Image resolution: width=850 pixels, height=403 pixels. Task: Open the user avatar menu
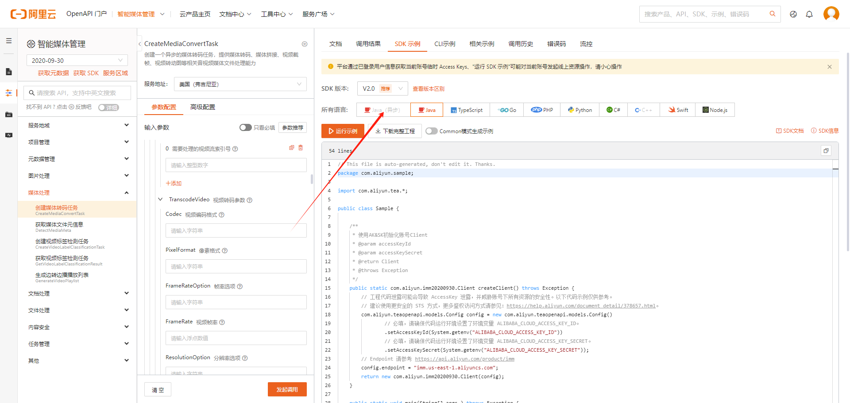point(831,14)
